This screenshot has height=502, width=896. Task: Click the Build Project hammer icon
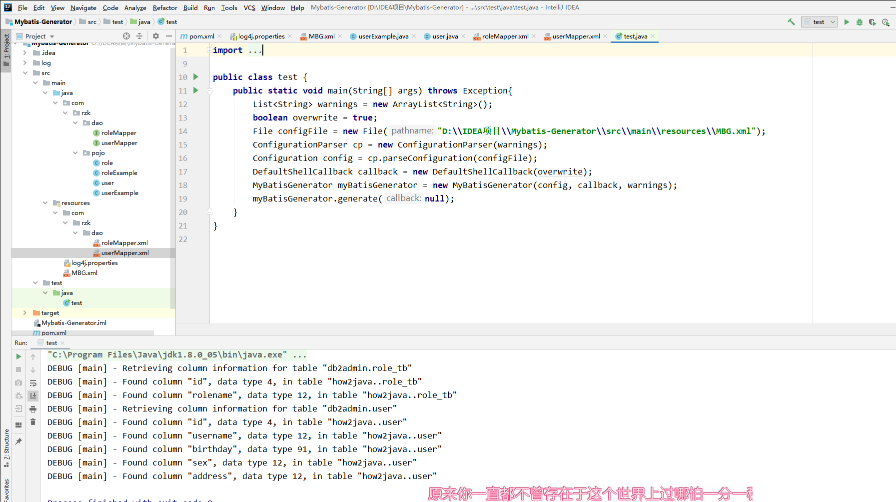(x=791, y=22)
